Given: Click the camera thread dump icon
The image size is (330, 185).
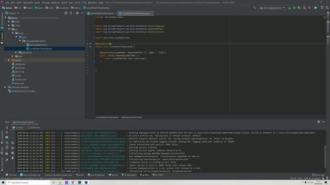Looking at the screenshot, I should (x=7, y=137).
